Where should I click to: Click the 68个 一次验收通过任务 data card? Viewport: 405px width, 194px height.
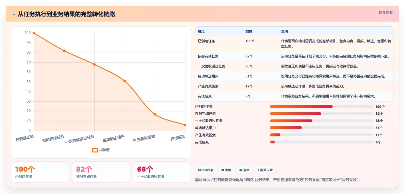[162, 172]
